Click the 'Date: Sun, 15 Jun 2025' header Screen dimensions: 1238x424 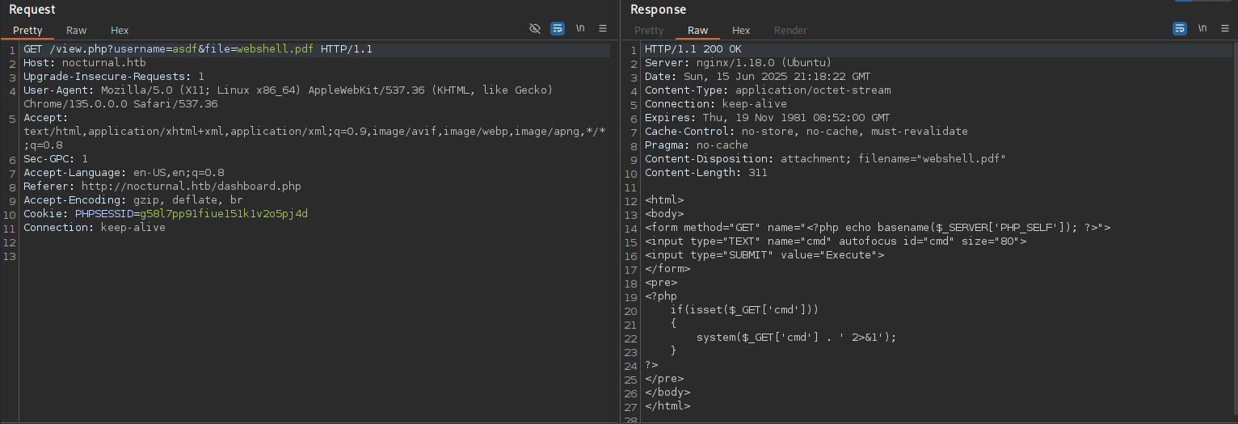click(x=757, y=77)
